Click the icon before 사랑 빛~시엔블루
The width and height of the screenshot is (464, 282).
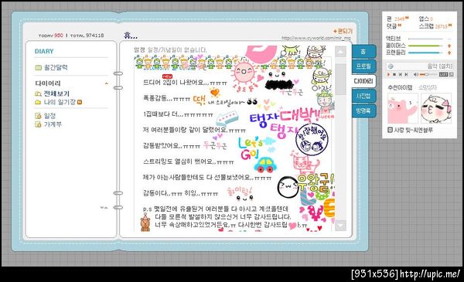390,130
